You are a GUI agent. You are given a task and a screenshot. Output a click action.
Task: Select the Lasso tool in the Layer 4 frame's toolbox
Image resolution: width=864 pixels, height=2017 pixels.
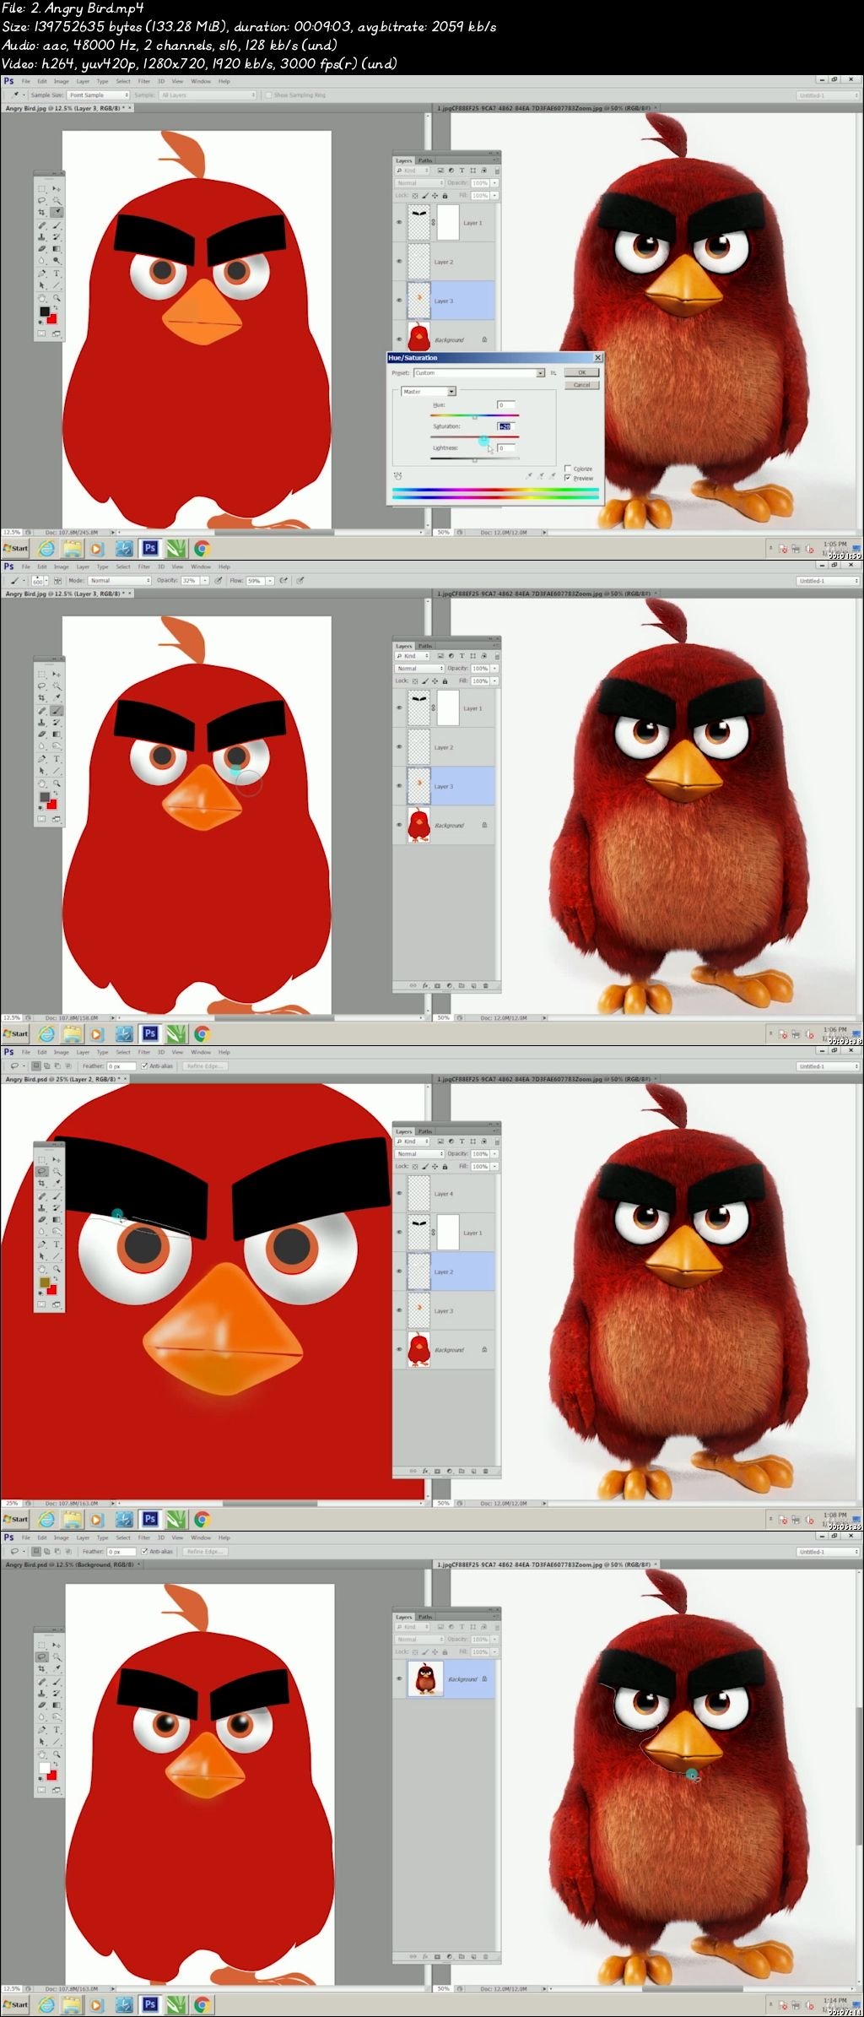coord(41,1172)
